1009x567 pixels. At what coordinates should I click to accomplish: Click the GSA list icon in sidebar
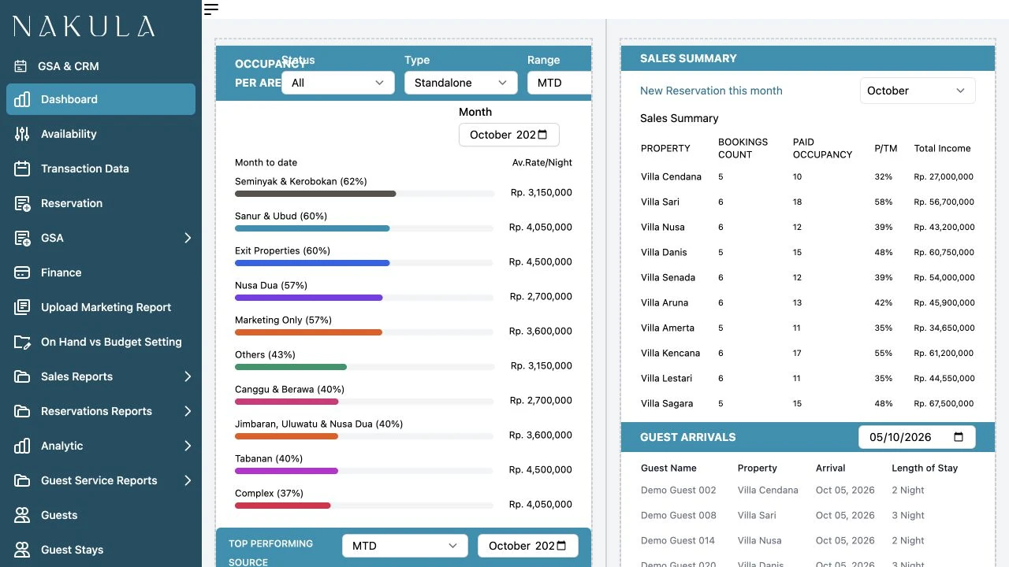22,238
